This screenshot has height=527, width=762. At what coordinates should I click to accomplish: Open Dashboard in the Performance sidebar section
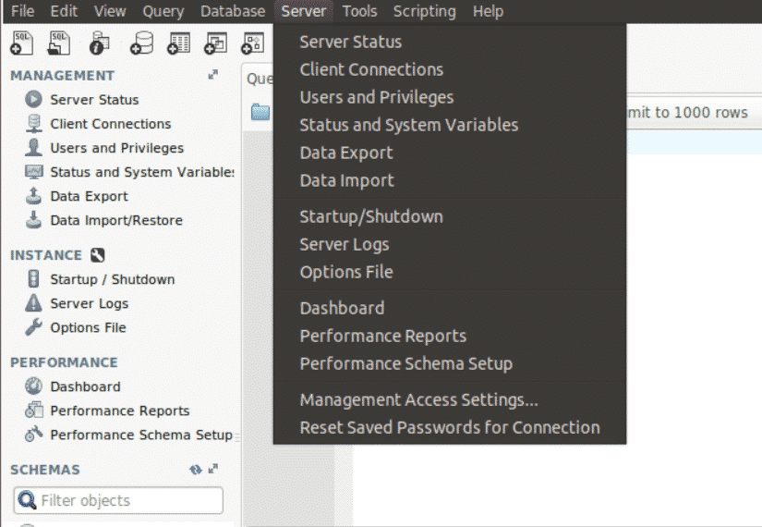point(85,386)
